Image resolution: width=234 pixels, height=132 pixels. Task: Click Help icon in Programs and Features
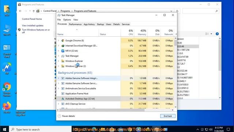coord(217,34)
